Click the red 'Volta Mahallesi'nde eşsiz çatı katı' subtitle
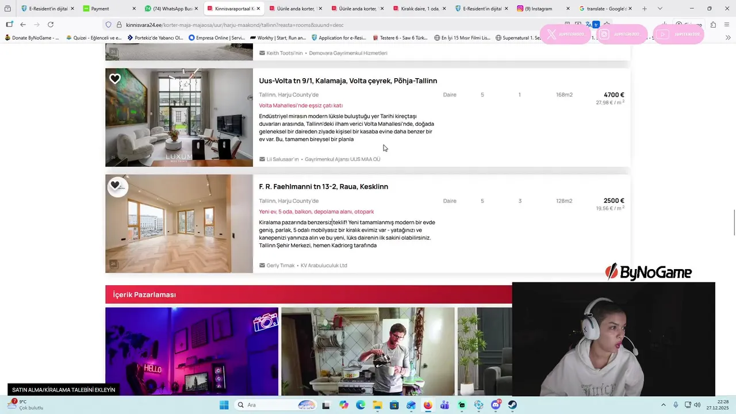The width and height of the screenshot is (736, 414). click(x=301, y=106)
